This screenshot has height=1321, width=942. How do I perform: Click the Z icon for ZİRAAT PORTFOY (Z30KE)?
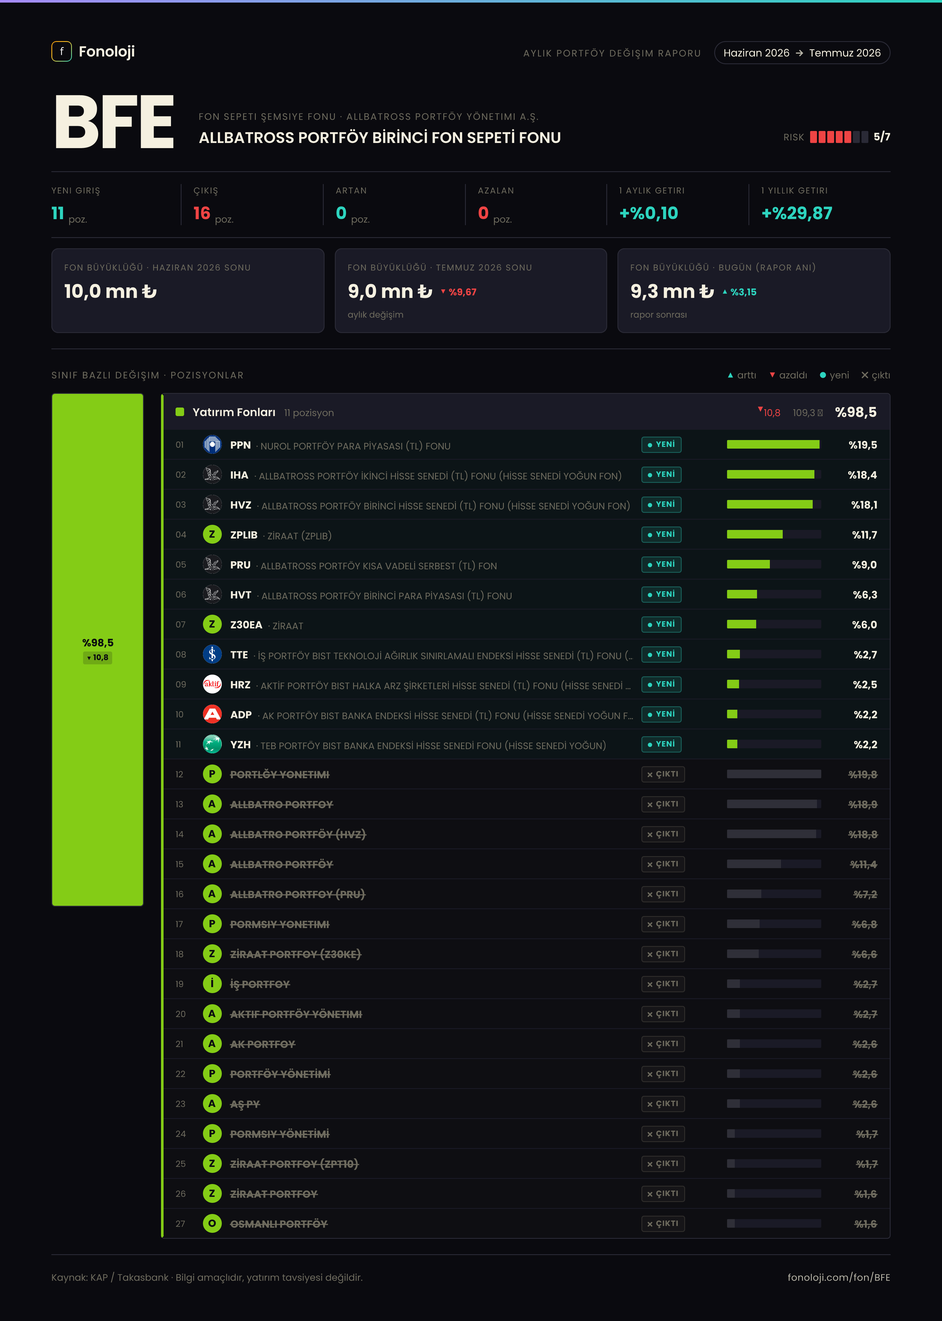[x=212, y=954]
